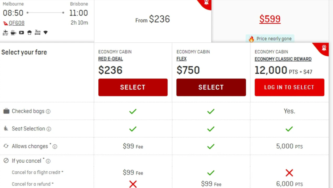
Task: Click the hot drink refreshment icon
Action: 14,32
